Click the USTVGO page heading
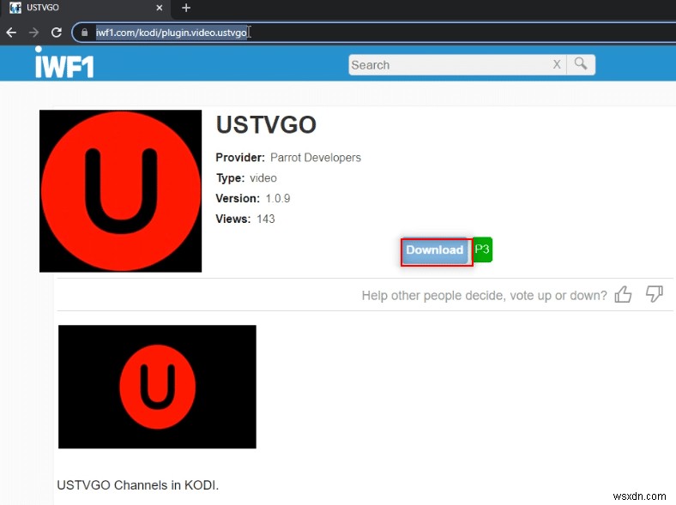The image size is (676, 505). tap(266, 125)
